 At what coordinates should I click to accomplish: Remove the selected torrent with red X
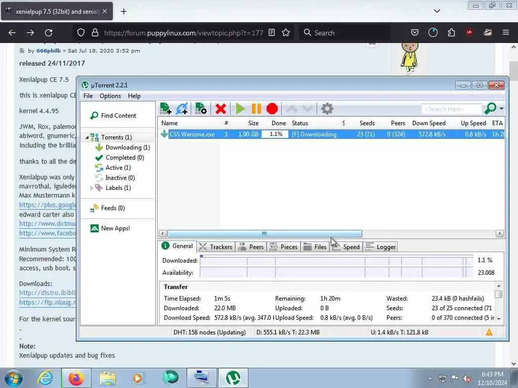pos(221,109)
